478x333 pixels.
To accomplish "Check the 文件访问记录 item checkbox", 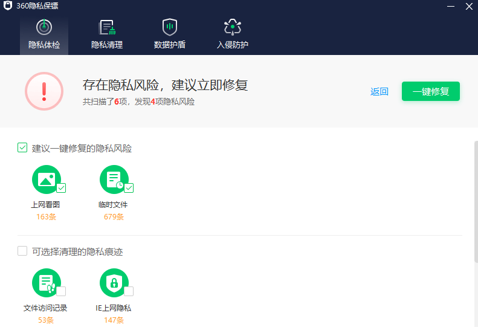I will pos(61,291).
